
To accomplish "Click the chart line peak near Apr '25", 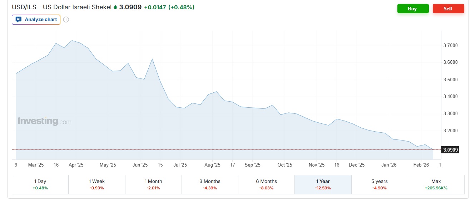I will (72, 40).
